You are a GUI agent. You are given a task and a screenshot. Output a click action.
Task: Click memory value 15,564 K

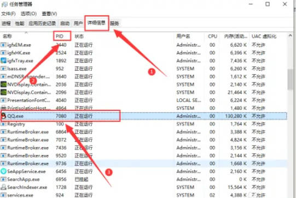point(237,187)
